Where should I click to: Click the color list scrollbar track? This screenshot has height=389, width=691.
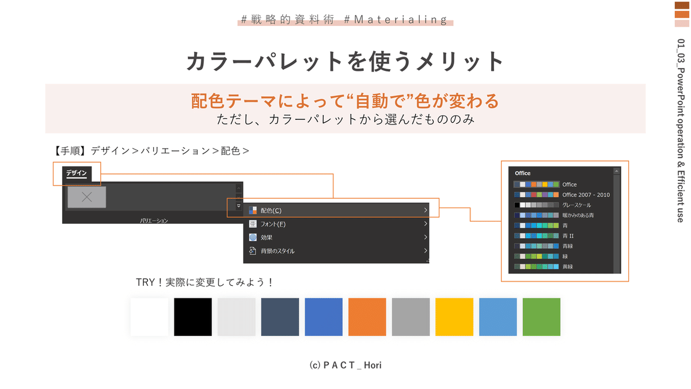(x=617, y=225)
